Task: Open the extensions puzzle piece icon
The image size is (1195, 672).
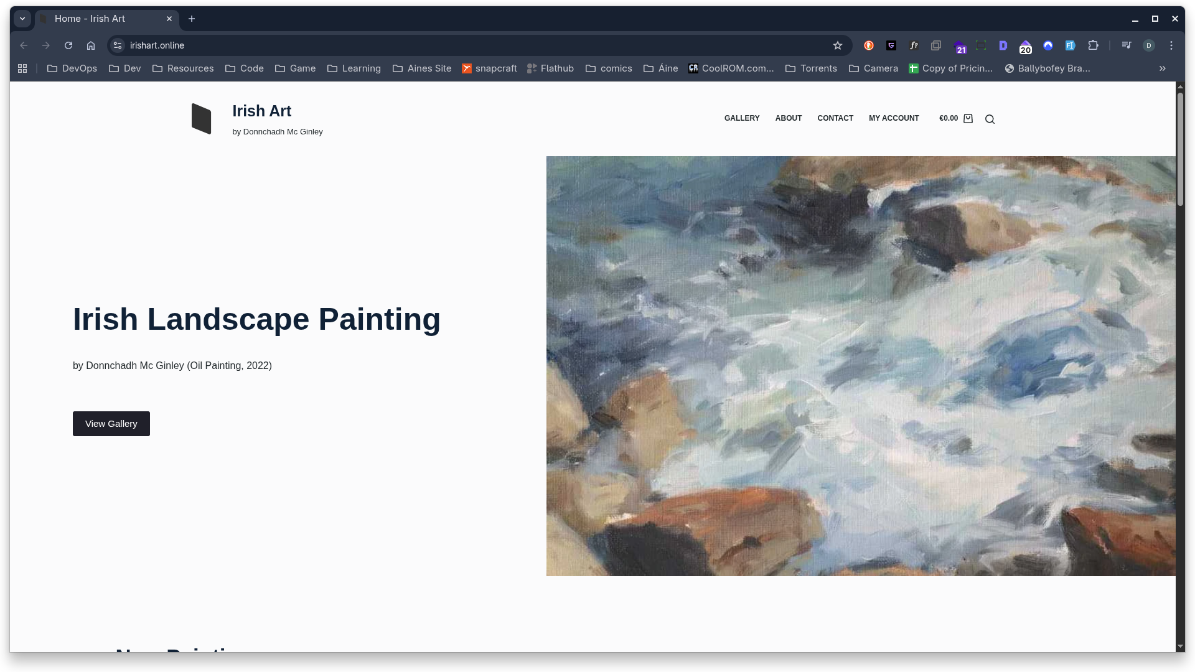Action: [1093, 45]
